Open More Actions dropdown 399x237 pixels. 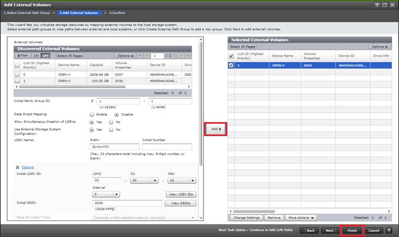[301, 218]
